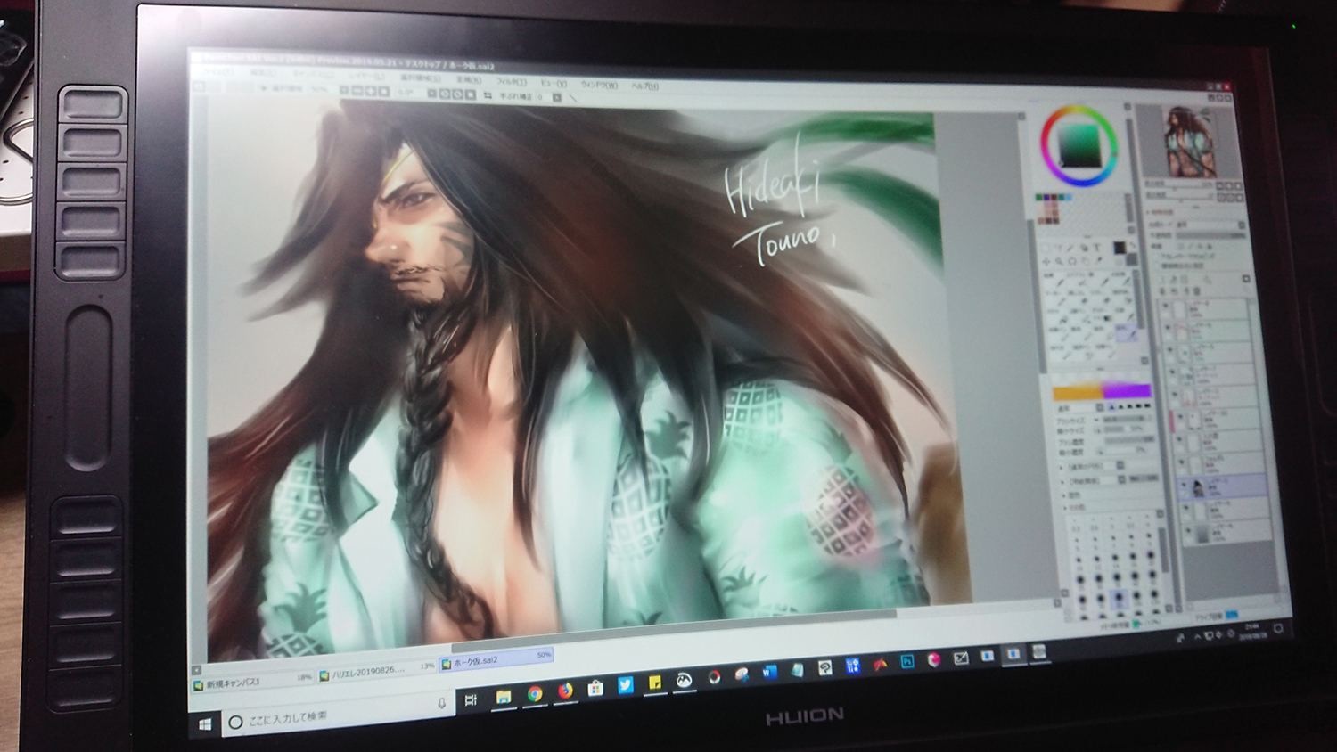The width and height of the screenshot is (1337, 752).
Task: Launch Google Chrome from the taskbar
Action: (535, 694)
